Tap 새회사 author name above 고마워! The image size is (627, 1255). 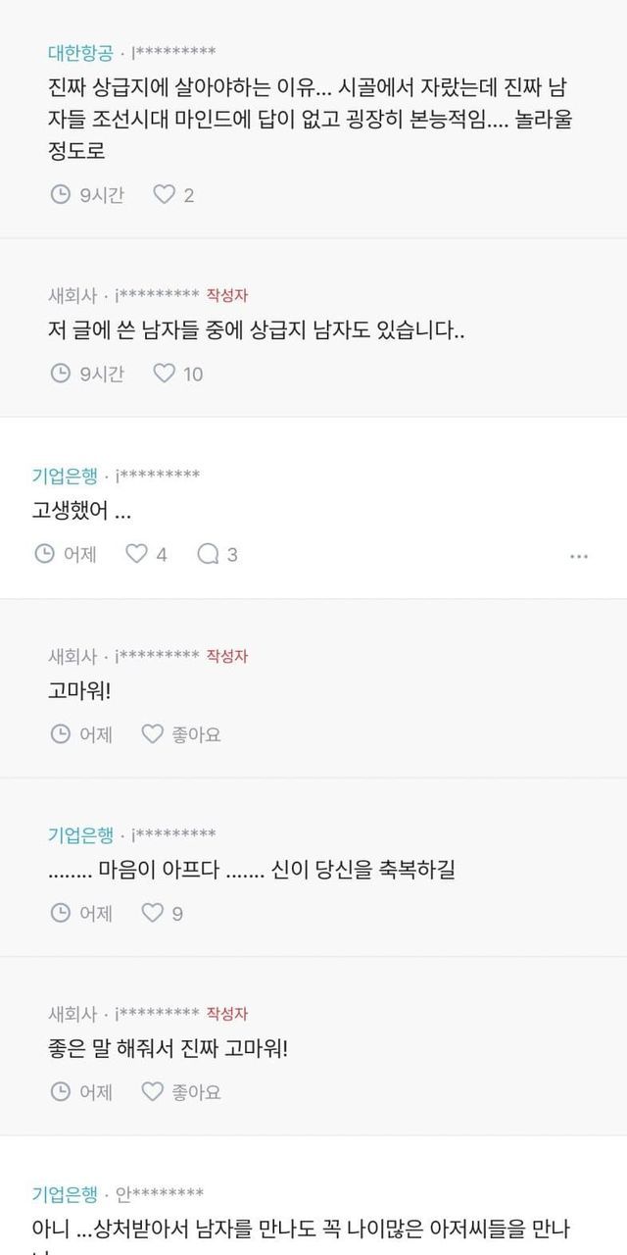click(73, 655)
